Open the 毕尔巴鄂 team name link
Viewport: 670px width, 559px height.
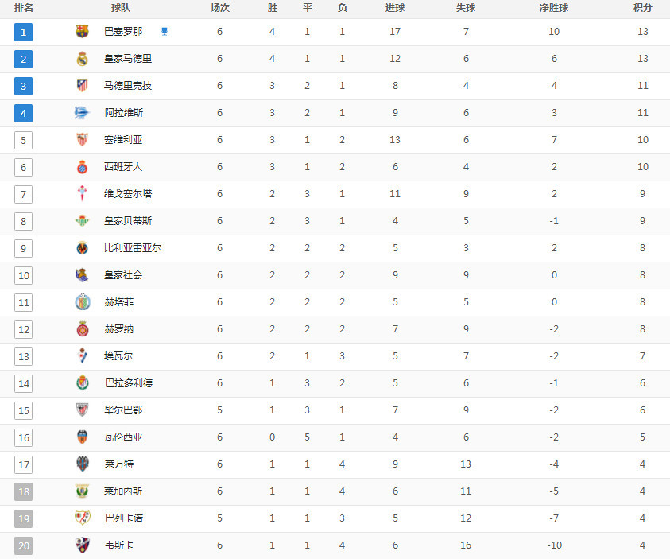point(123,410)
